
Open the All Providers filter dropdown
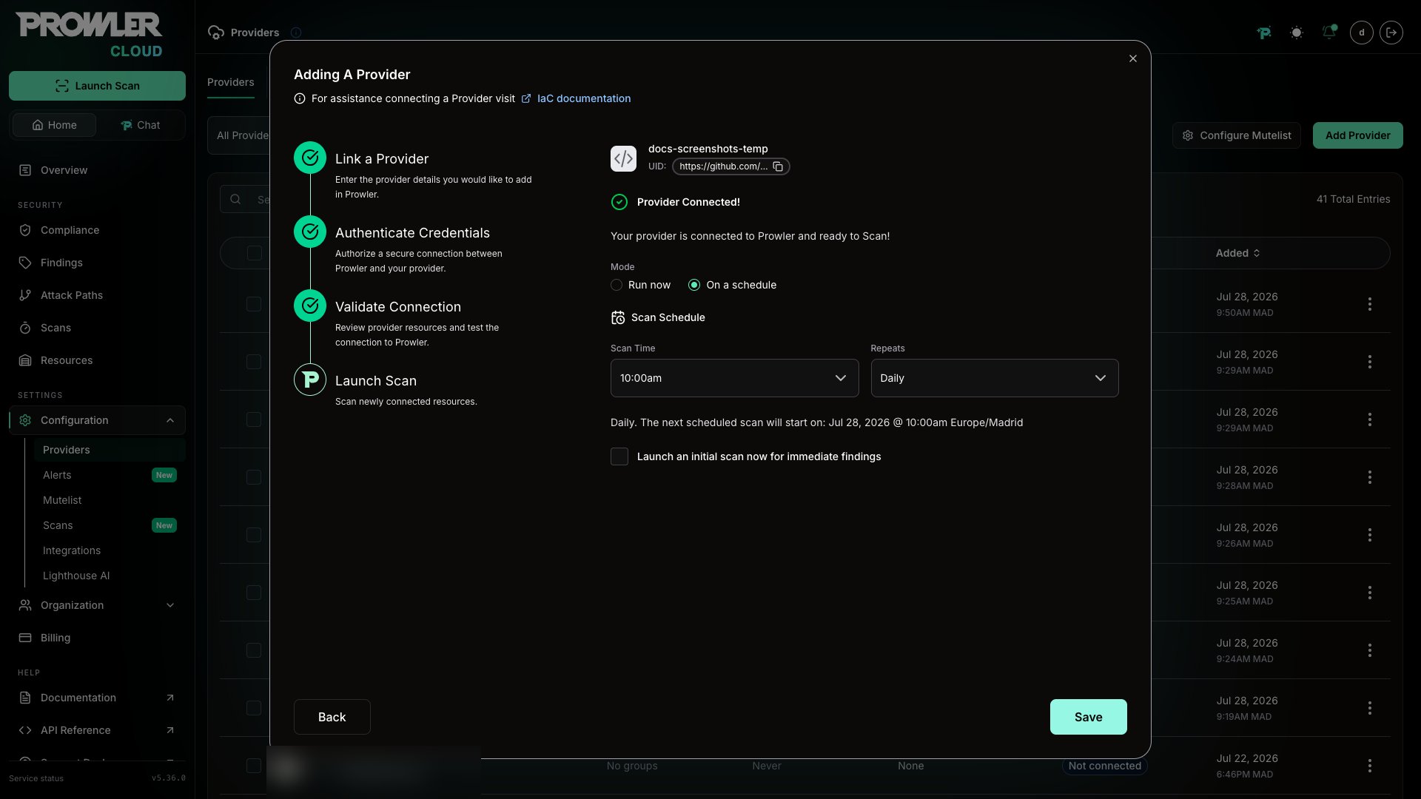point(240,135)
